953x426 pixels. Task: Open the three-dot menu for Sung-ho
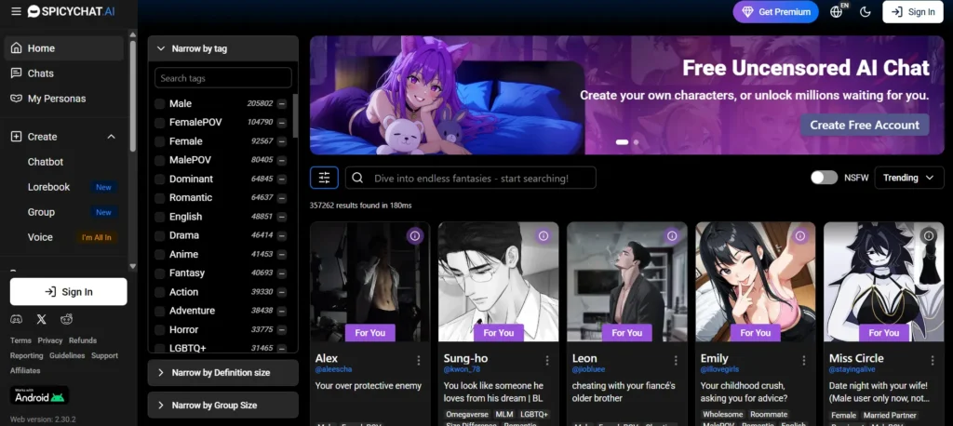point(547,360)
